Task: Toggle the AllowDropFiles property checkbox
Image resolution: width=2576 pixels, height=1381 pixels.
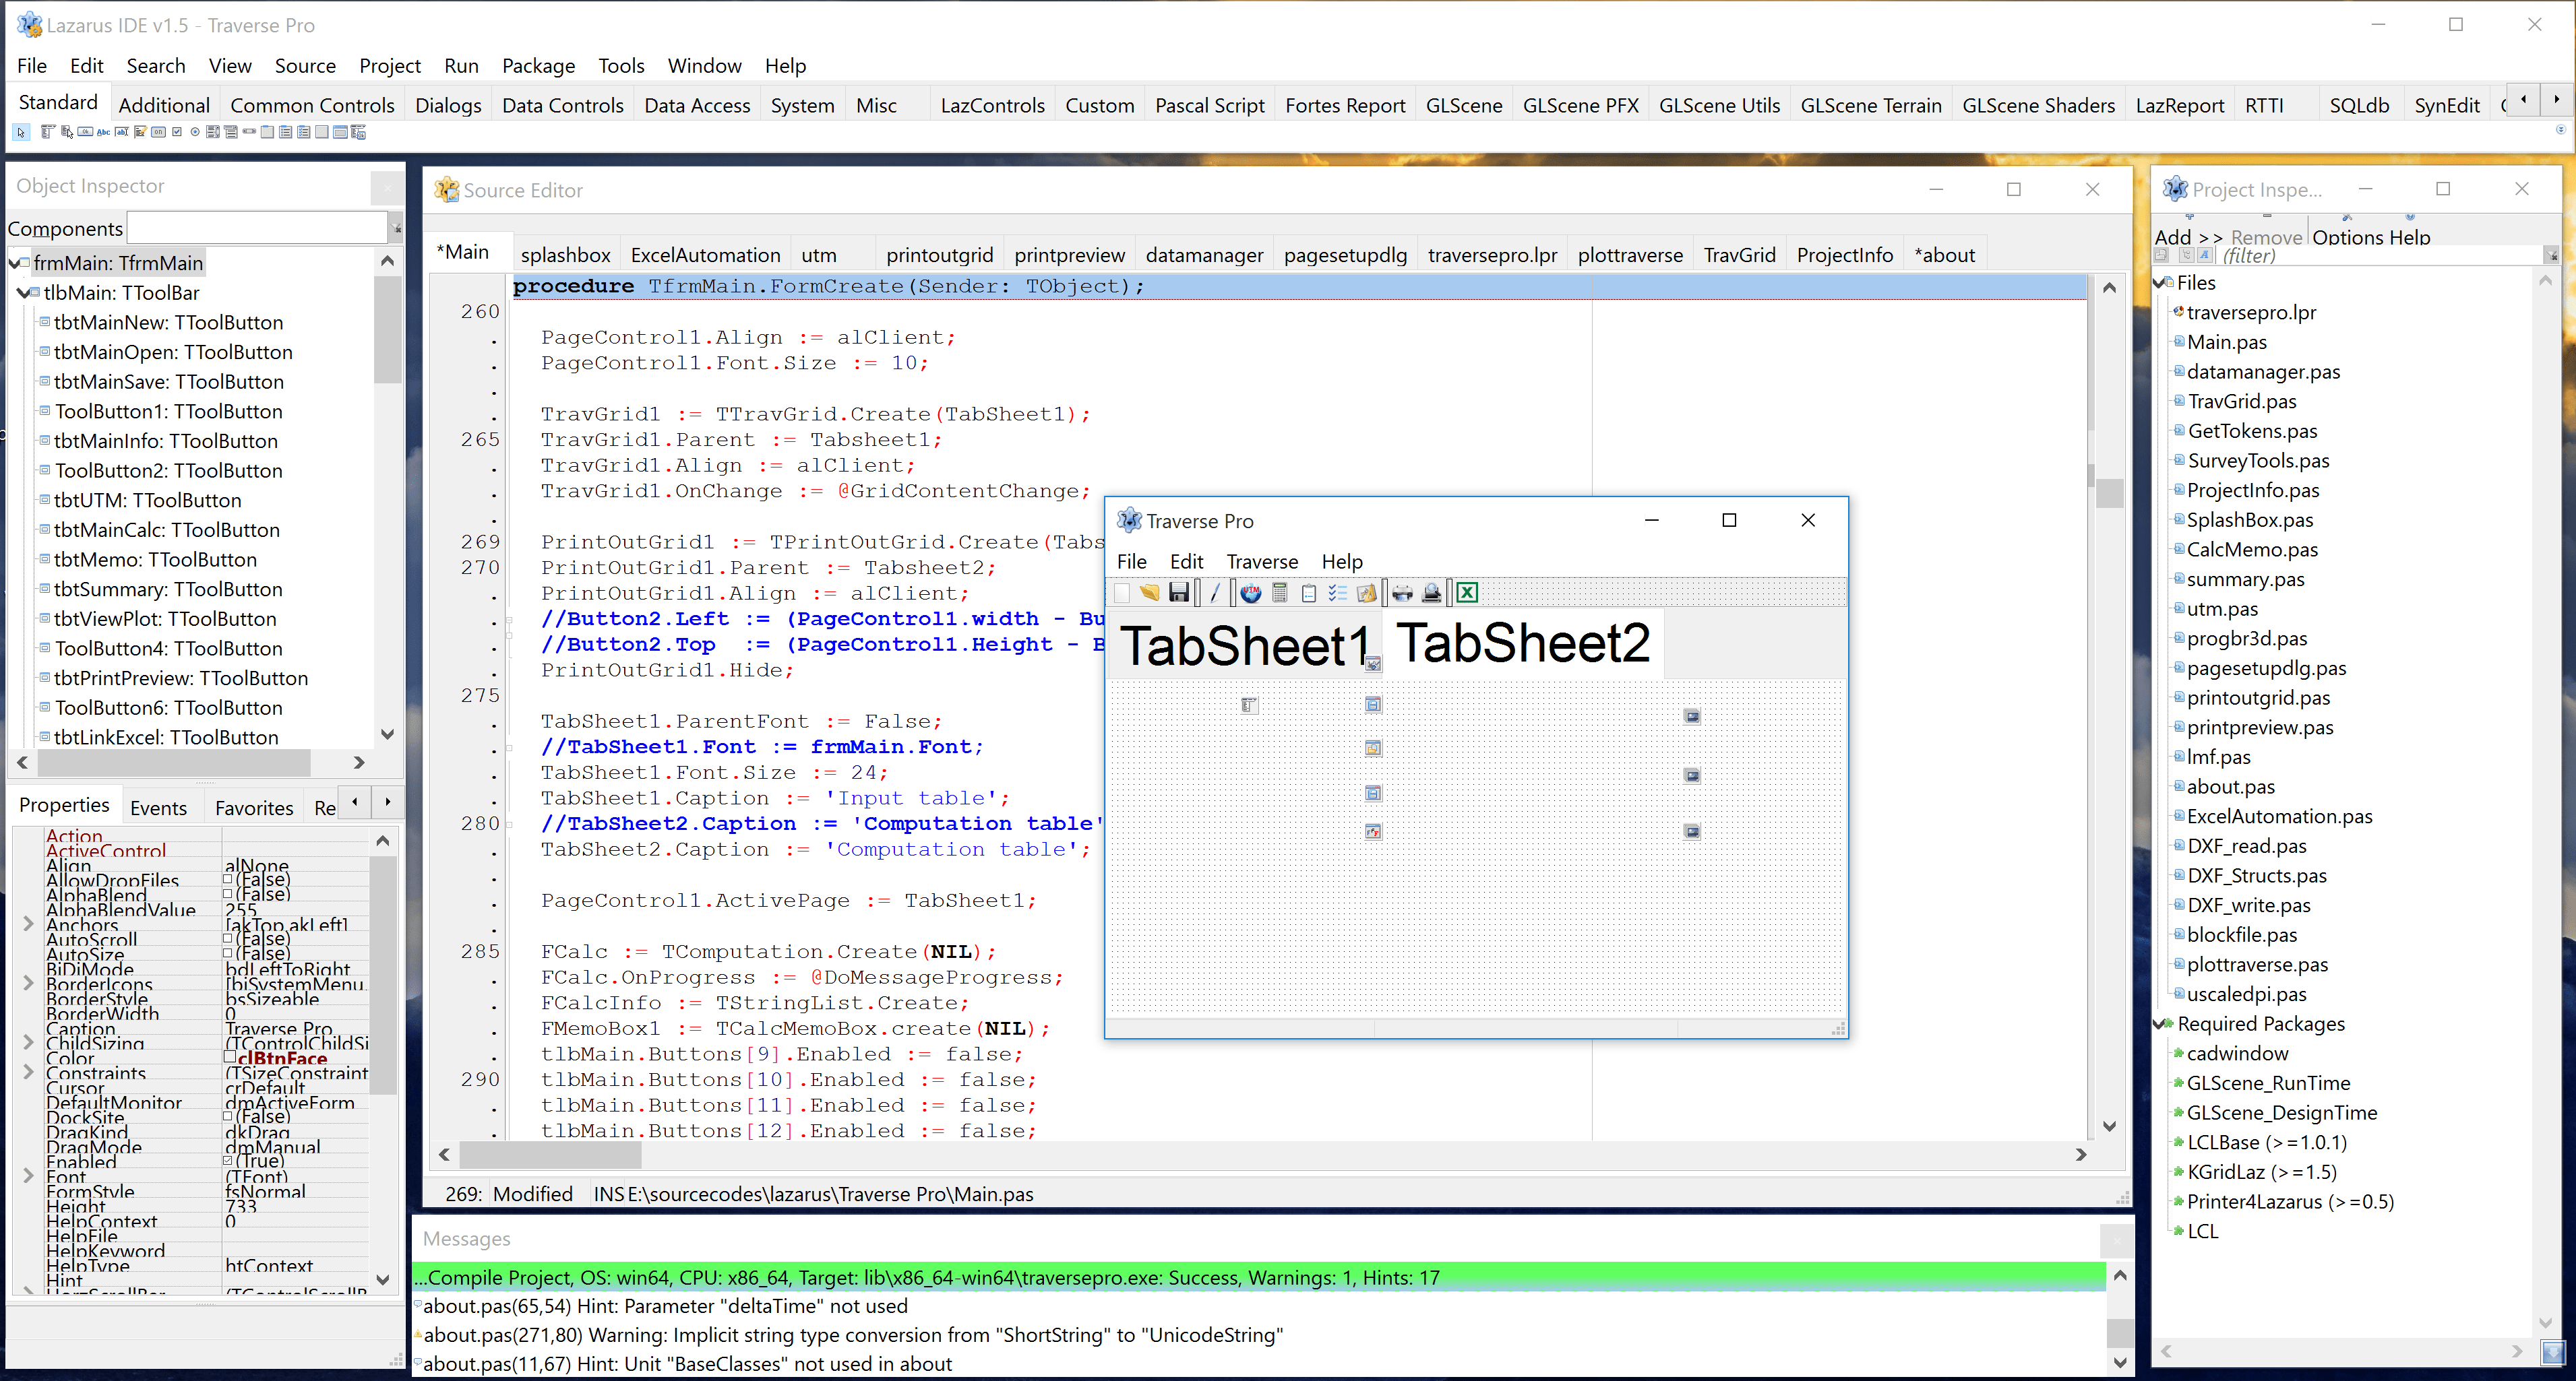Action: tap(228, 879)
